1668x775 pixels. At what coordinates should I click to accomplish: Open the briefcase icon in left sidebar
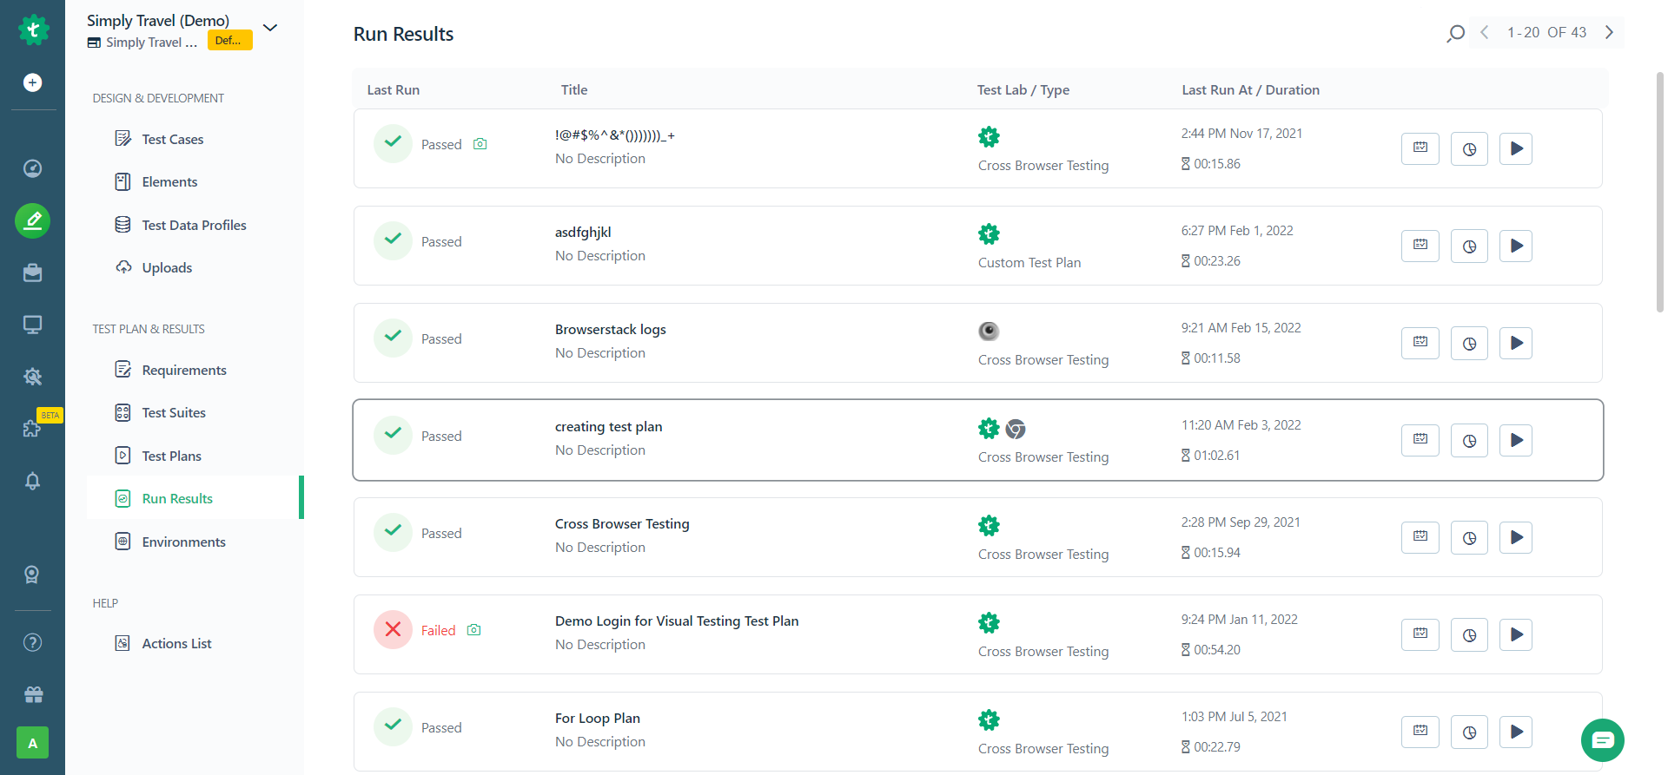[x=32, y=273]
